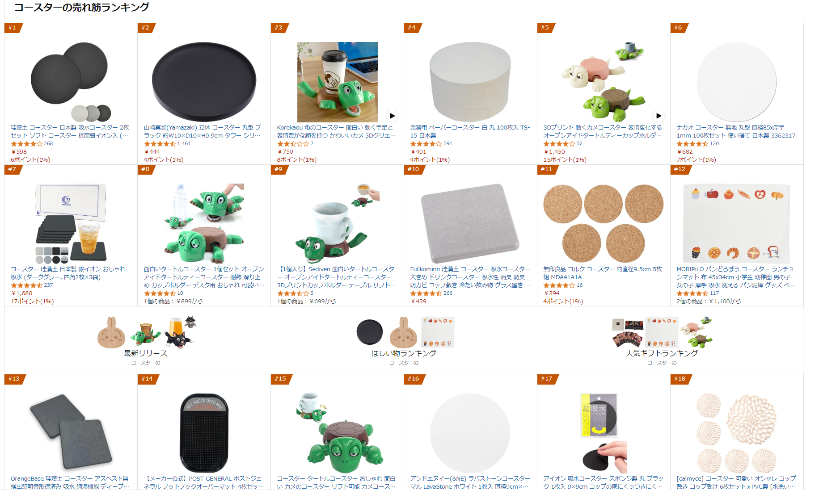Open the ほしい物ランキング link
819x490 pixels.
click(404, 353)
